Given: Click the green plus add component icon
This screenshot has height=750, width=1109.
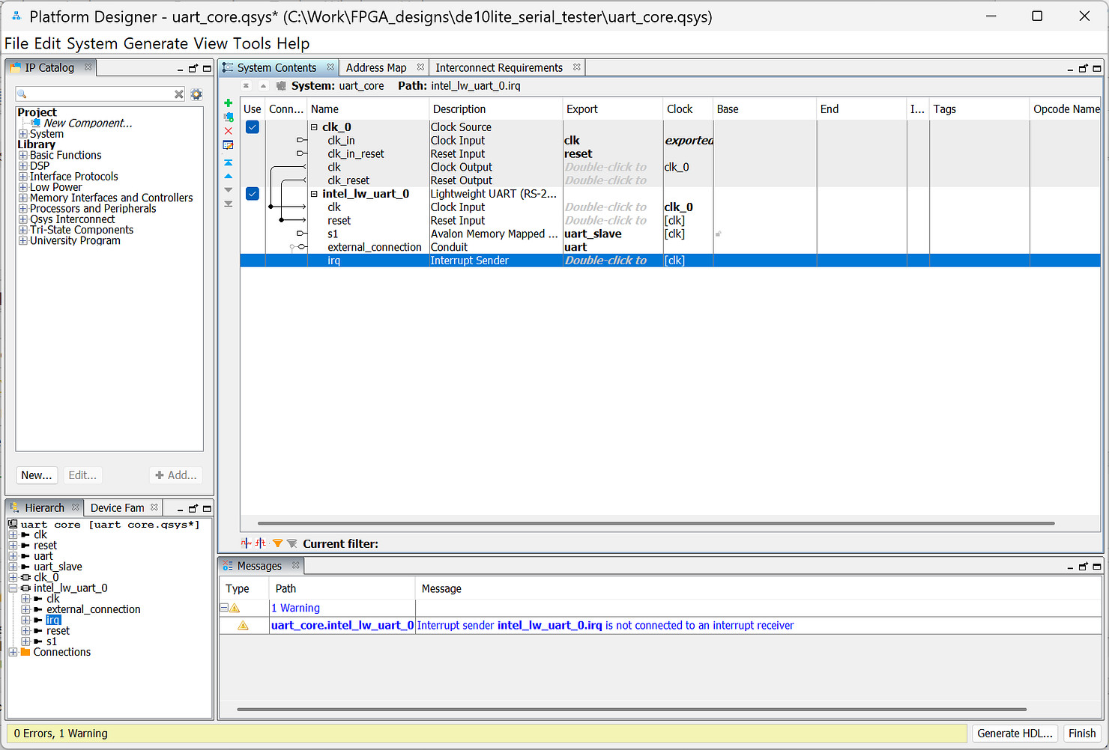Looking at the screenshot, I should (x=229, y=103).
